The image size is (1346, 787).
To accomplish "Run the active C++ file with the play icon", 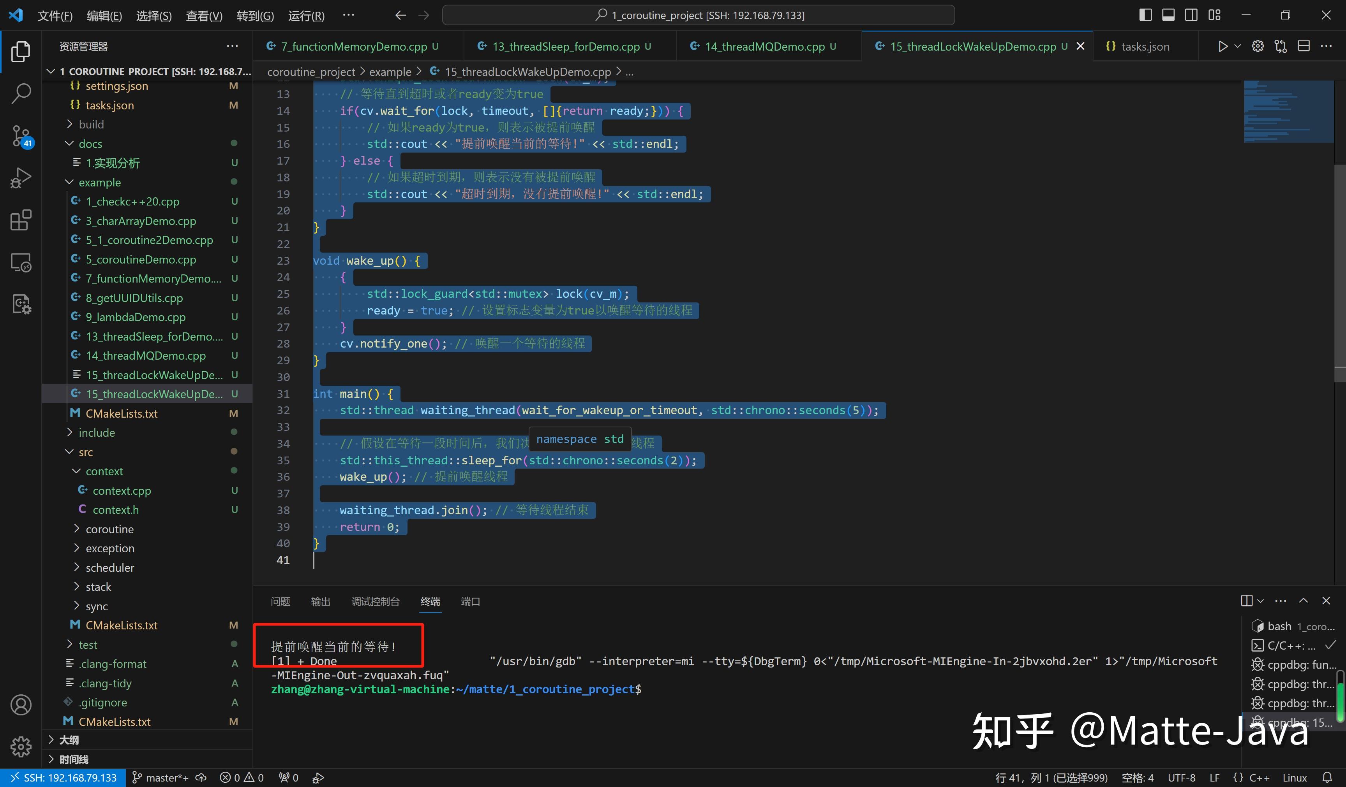I will point(1223,46).
